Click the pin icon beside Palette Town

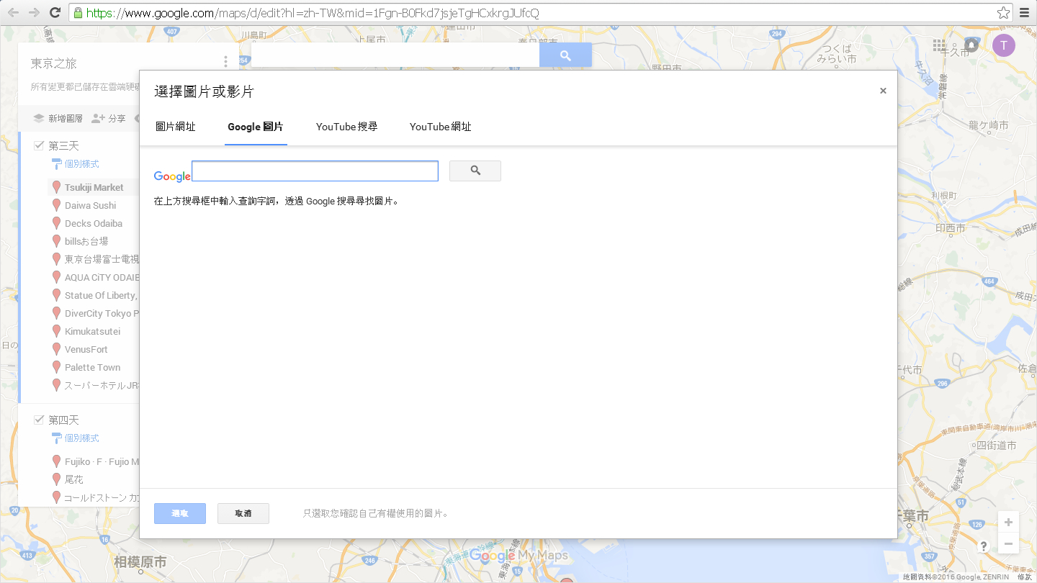pos(56,367)
